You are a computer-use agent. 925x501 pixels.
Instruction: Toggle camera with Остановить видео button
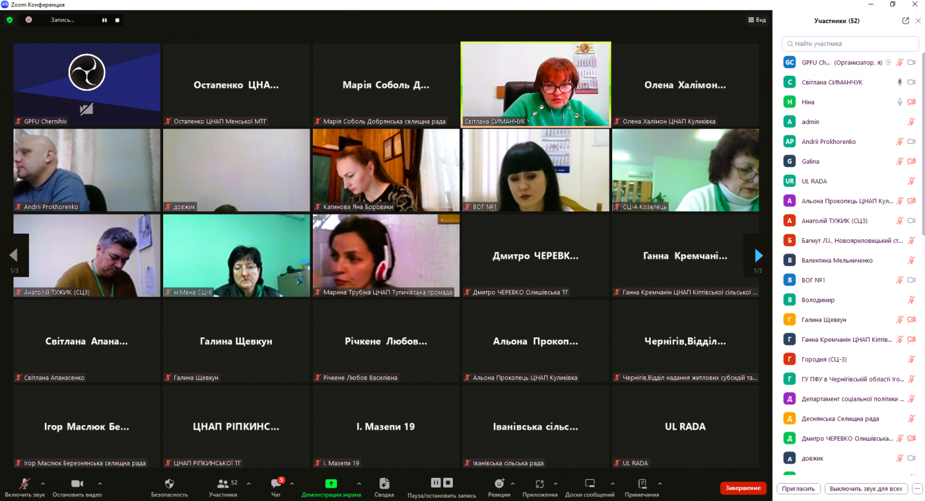pyautogui.click(x=77, y=484)
